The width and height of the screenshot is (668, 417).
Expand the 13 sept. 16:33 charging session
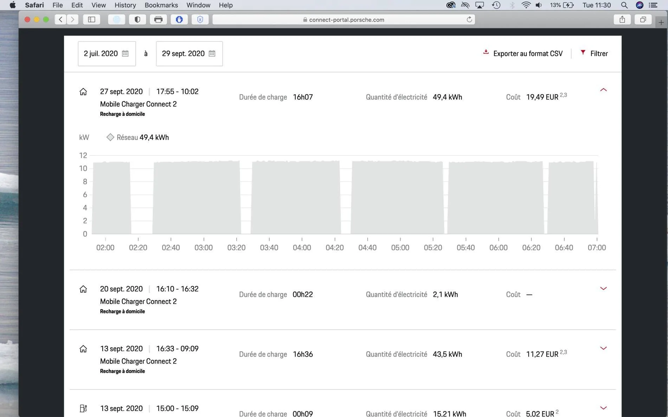click(603, 348)
